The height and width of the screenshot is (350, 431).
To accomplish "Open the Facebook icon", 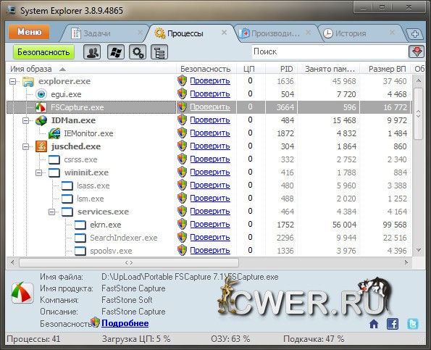I will coord(392,324).
